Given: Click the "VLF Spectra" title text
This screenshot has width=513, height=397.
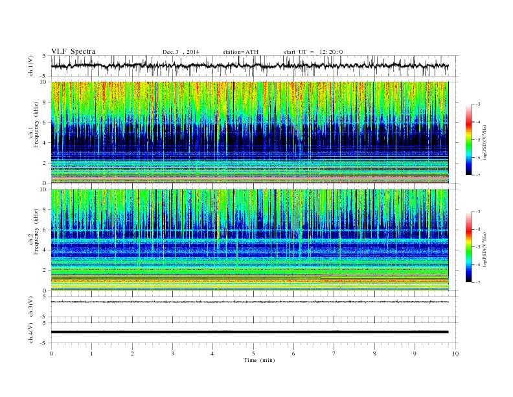Looking at the screenshot, I should click(x=73, y=51).
